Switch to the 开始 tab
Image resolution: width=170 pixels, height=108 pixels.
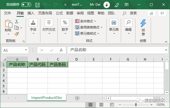pos(20,13)
